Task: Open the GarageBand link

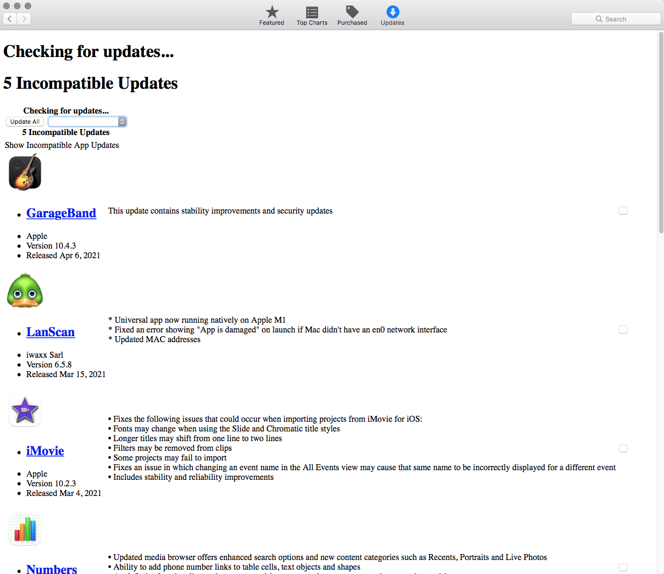Action: coord(61,213)
